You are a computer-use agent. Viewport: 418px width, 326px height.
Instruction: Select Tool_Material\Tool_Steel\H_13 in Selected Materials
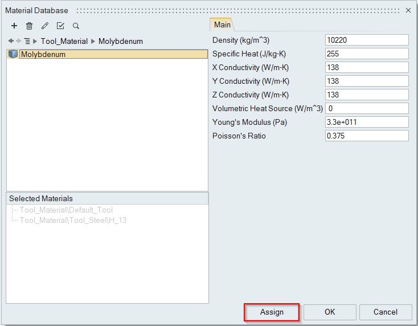pos(73,220)
